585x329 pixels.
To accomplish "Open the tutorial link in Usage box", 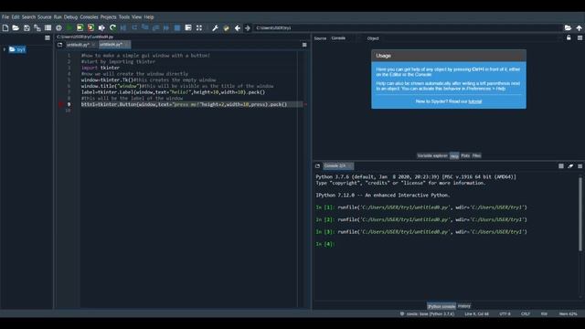I will [x=475, y=101].
